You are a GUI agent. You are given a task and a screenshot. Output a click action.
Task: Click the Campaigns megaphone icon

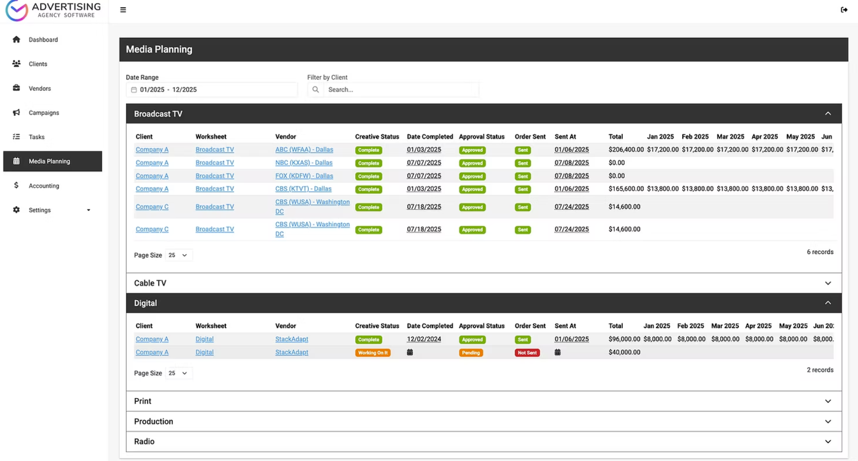coord(16,112)
